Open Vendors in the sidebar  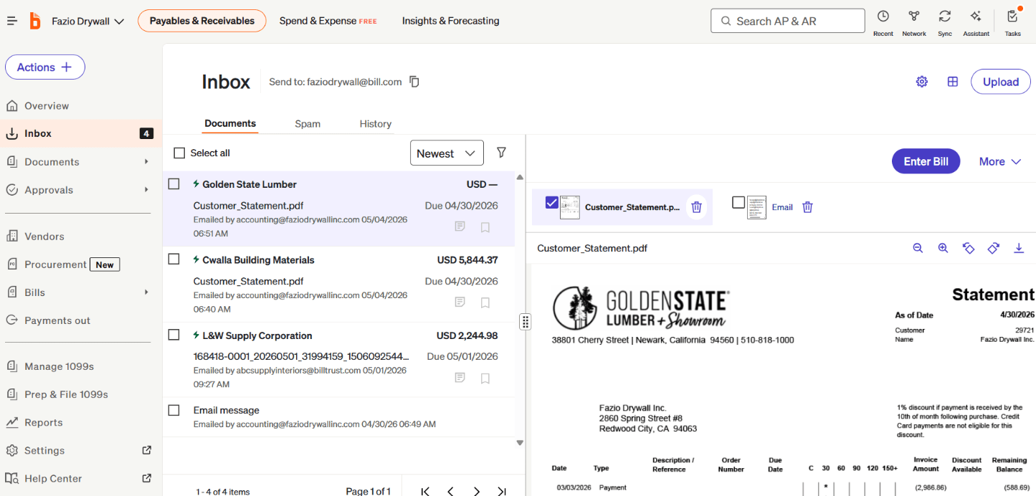click(44, 237)
